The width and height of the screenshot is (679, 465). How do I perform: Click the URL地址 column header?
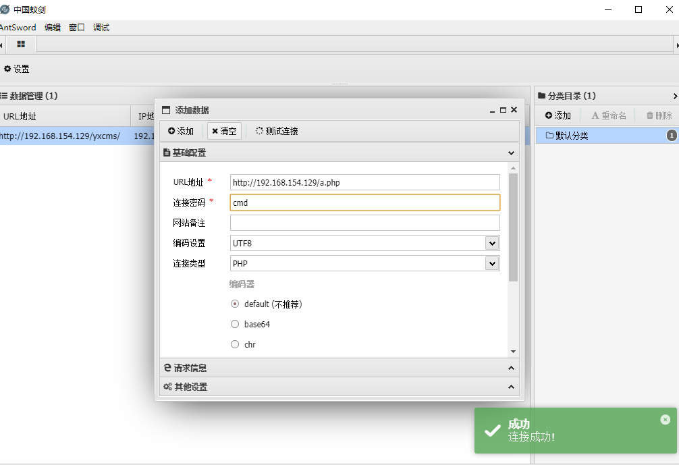coord(65,116)
